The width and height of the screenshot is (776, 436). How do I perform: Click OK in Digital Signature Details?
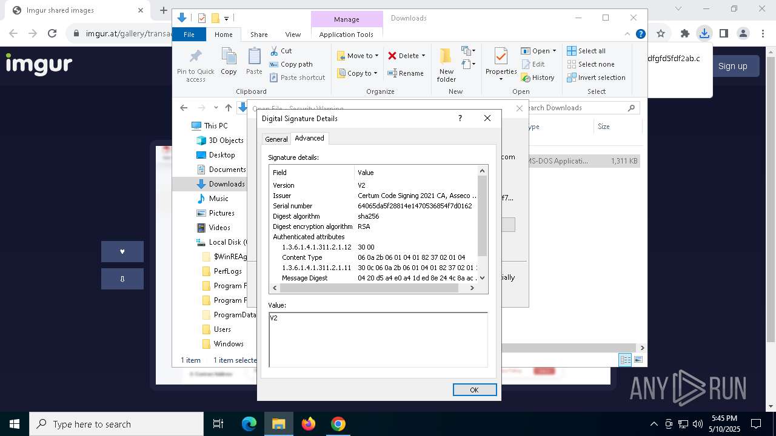pyautogui.click(x=474, y=390)
